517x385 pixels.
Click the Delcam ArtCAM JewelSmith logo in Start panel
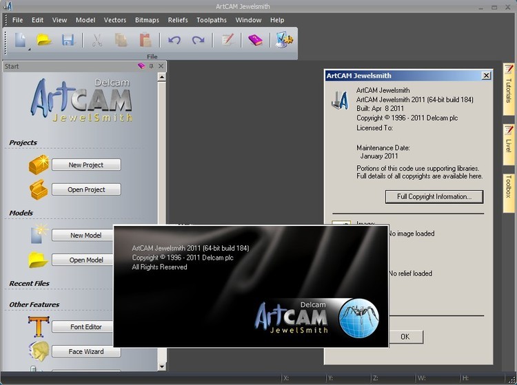pyautogui.click(x=82, y=100)
